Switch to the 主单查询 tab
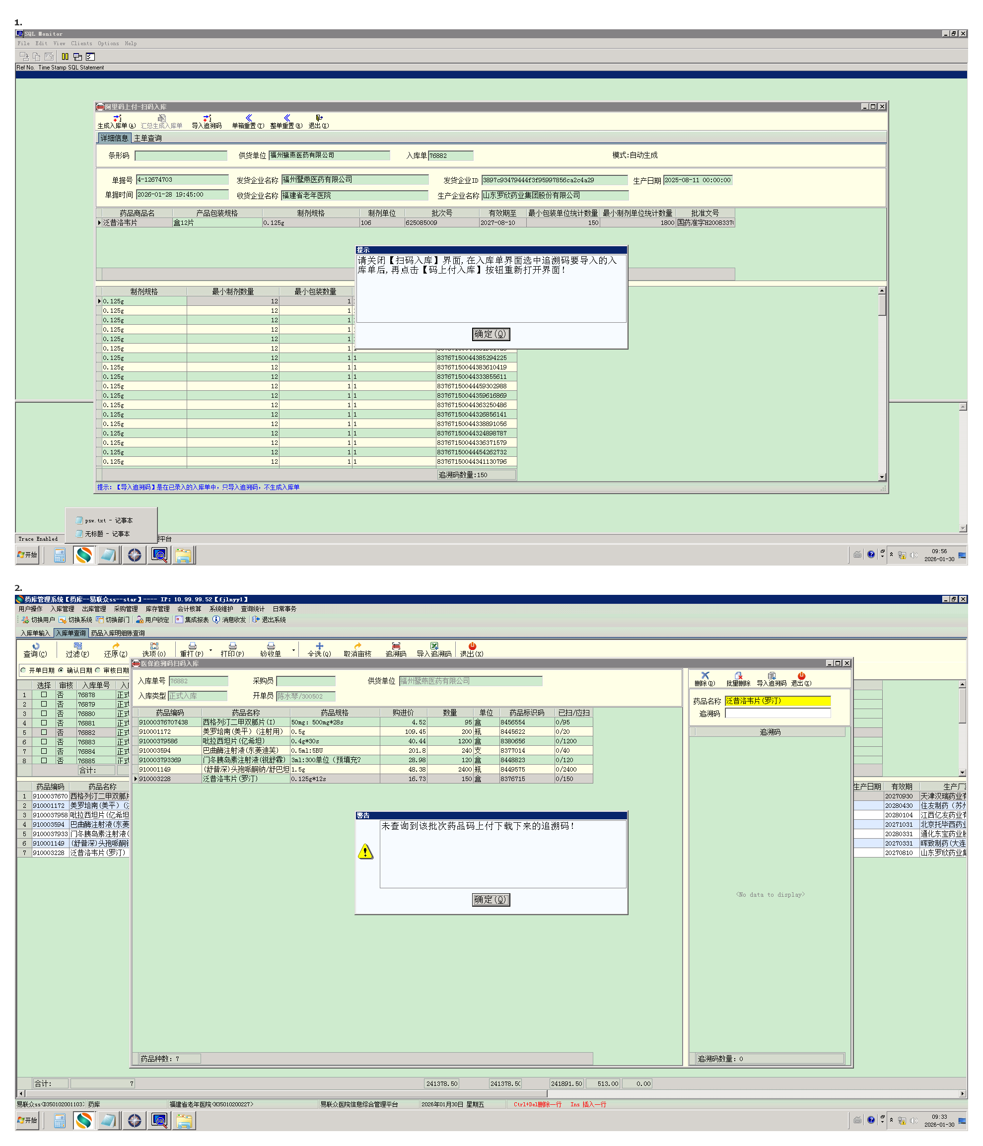This screenshot has width=983, height=1146. [x=147, y=138]
